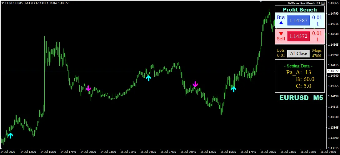
Task: Click the Magic 47001 label
Action: [x=317, y=53]
